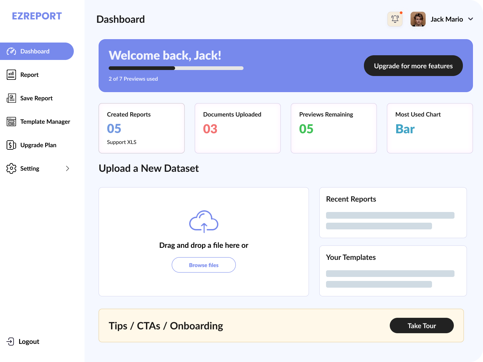Expand the Setting submenu chevron
This screenshot has height=362, width=483.
click(x=68, y=168)
